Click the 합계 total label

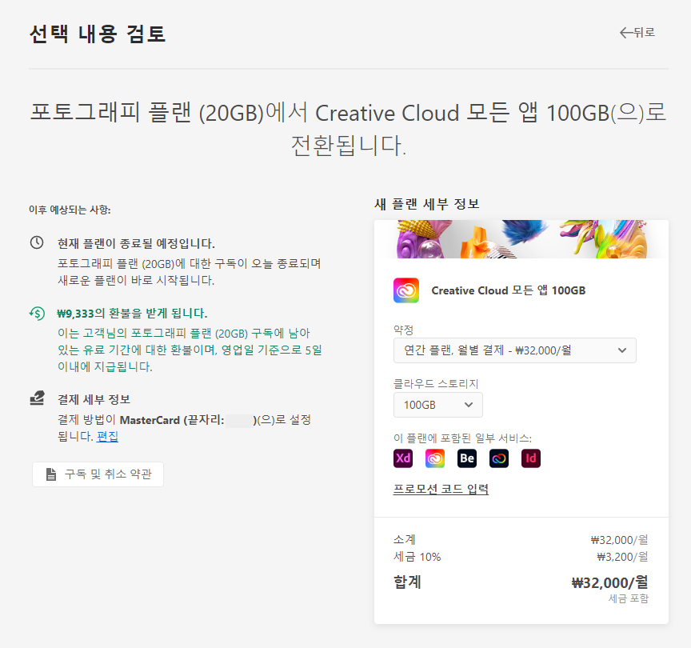pos(407,582)
